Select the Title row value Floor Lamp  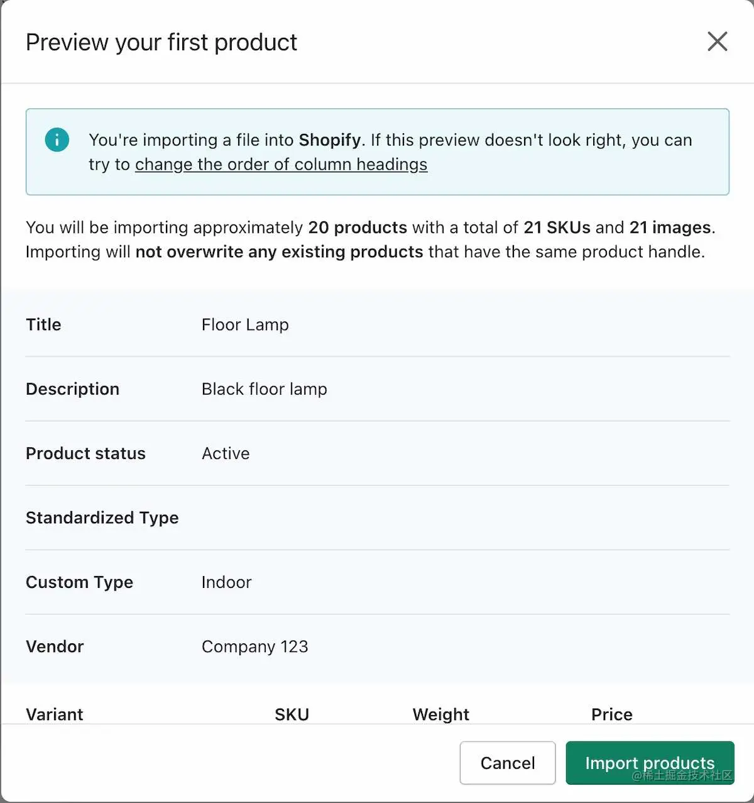(244, 325)
